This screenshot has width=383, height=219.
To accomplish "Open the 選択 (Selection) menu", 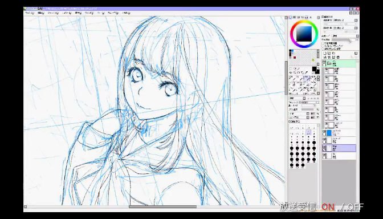I will (x=78, y=13).
